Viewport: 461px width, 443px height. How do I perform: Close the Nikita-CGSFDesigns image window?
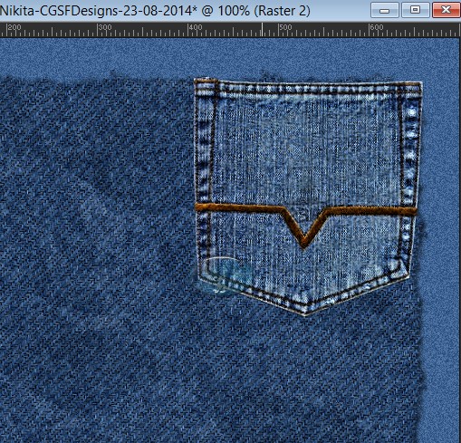(x=446, y=11)
